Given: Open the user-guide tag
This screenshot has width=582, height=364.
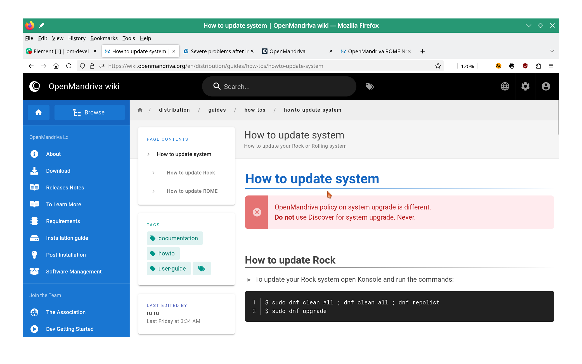Looking at the screenshot, I should (x=169, y=269).
